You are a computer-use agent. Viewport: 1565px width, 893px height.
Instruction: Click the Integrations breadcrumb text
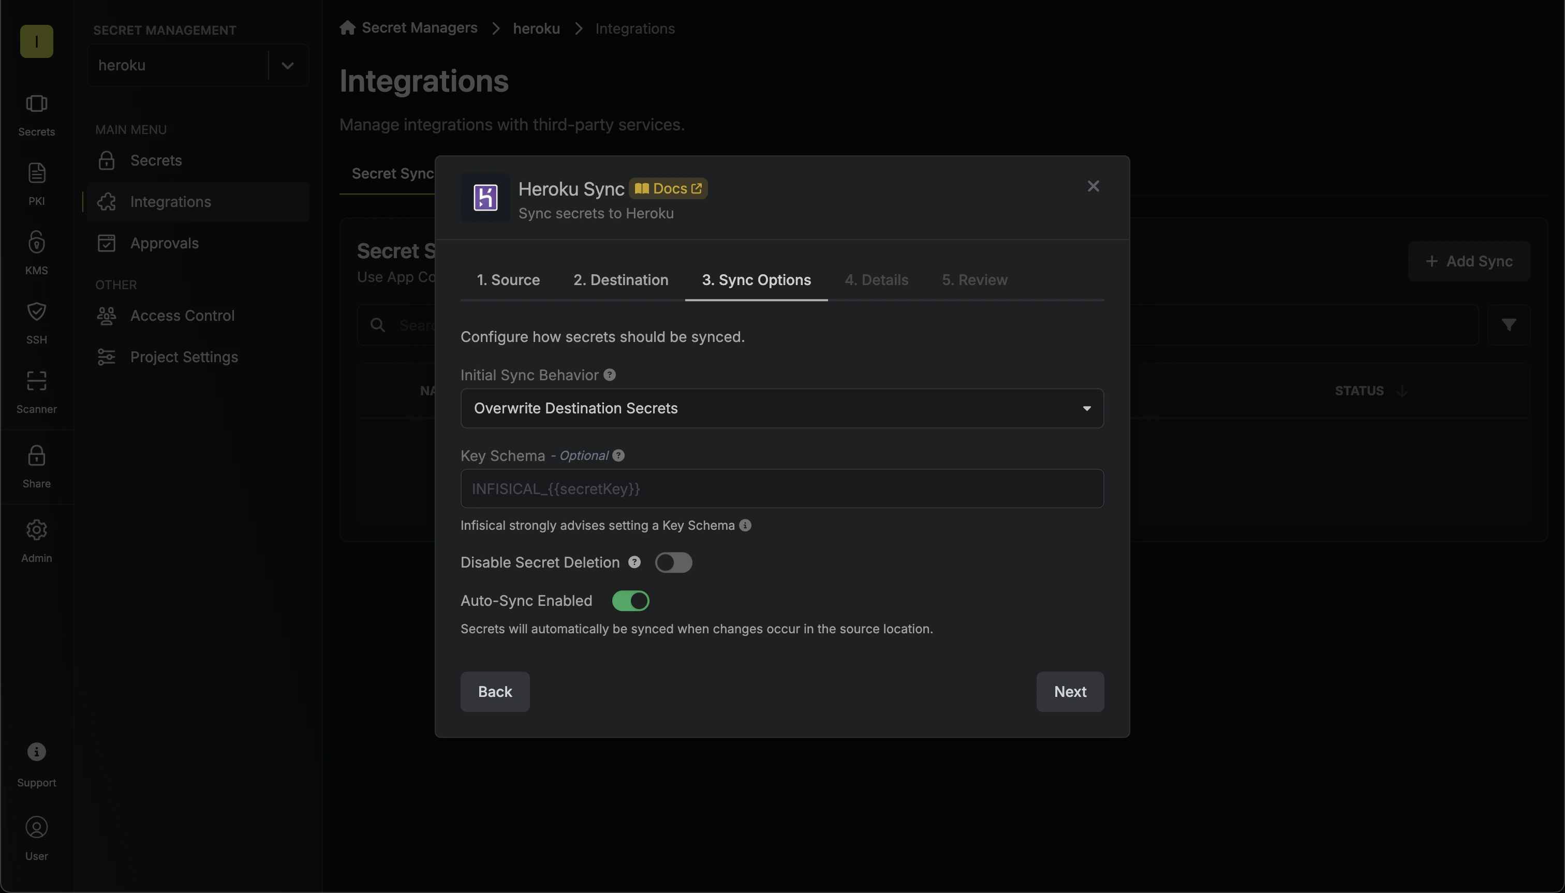pyautogui.click(x=635, y=28)
